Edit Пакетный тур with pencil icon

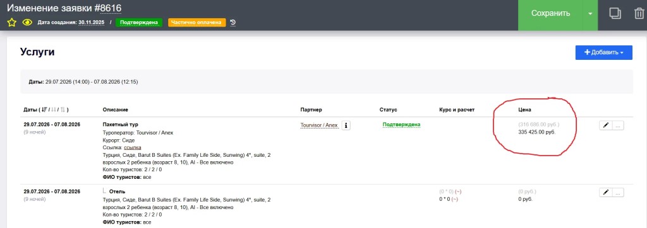pyautogui.click(x=605, y=125)
